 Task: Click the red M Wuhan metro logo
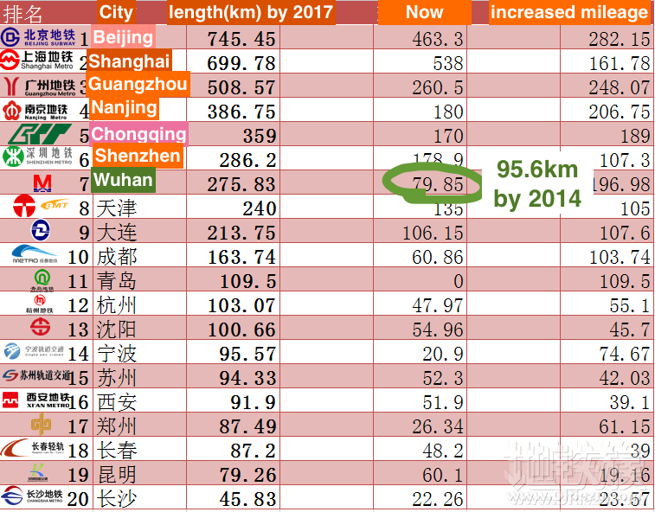[42, 182]
